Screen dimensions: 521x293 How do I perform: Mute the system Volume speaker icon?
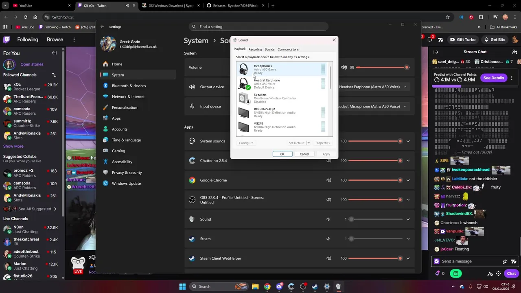pos(344,67)
